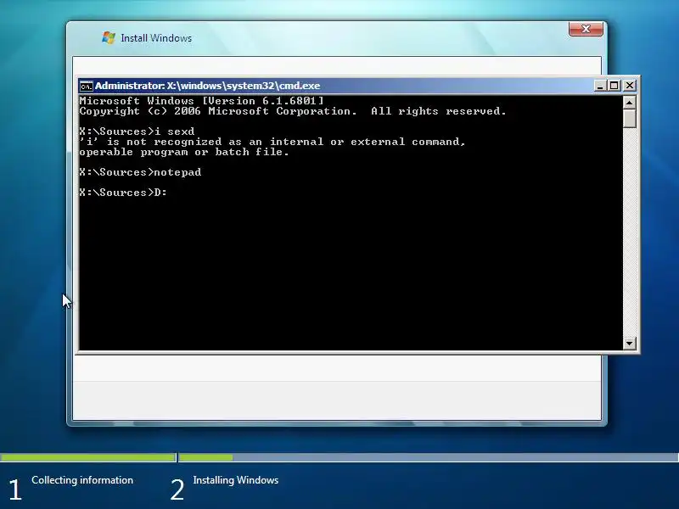Click the "'i' is not recognized" error line
Image resolution: width=679 pixels, height=509 pixels.
pyautogui.click(x=272, y=142)
